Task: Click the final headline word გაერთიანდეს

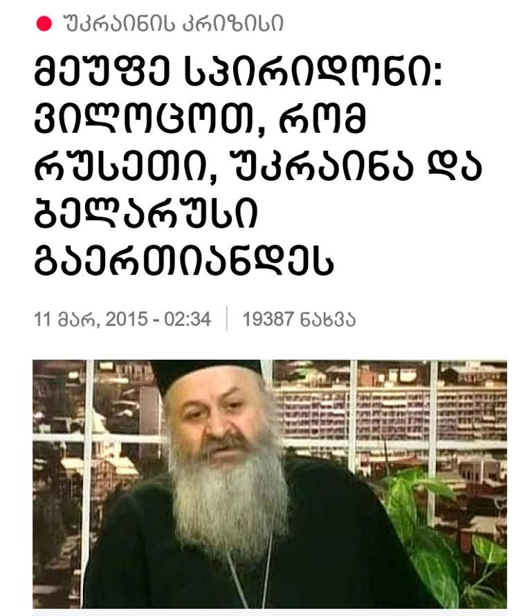Action: pos(184,260)
